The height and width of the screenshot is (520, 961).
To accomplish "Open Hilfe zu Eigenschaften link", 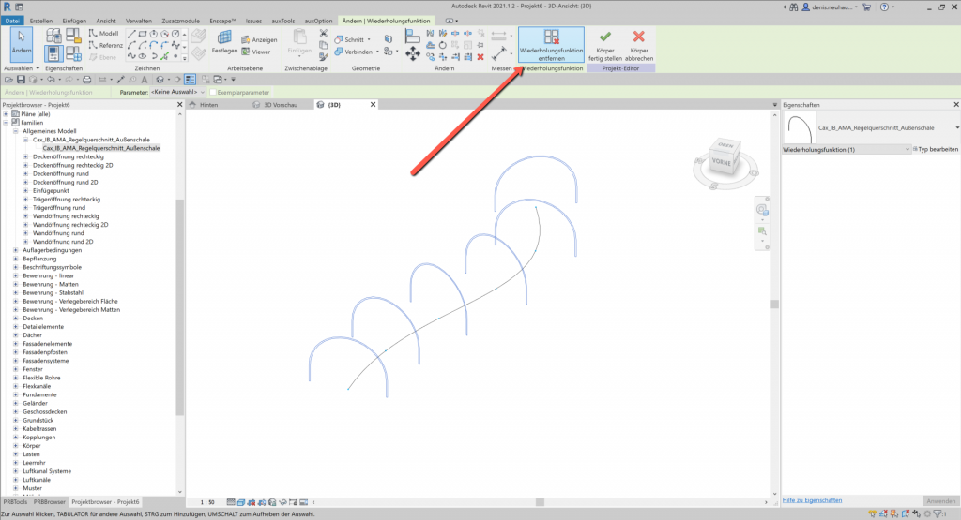I will coord(812,501).
